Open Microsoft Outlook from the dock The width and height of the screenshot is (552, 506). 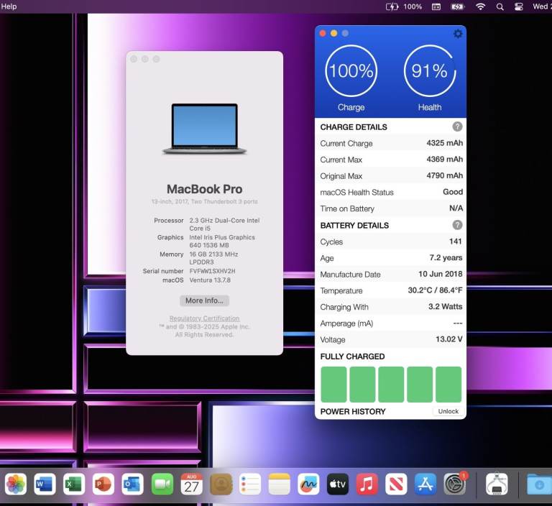(132, 484)
